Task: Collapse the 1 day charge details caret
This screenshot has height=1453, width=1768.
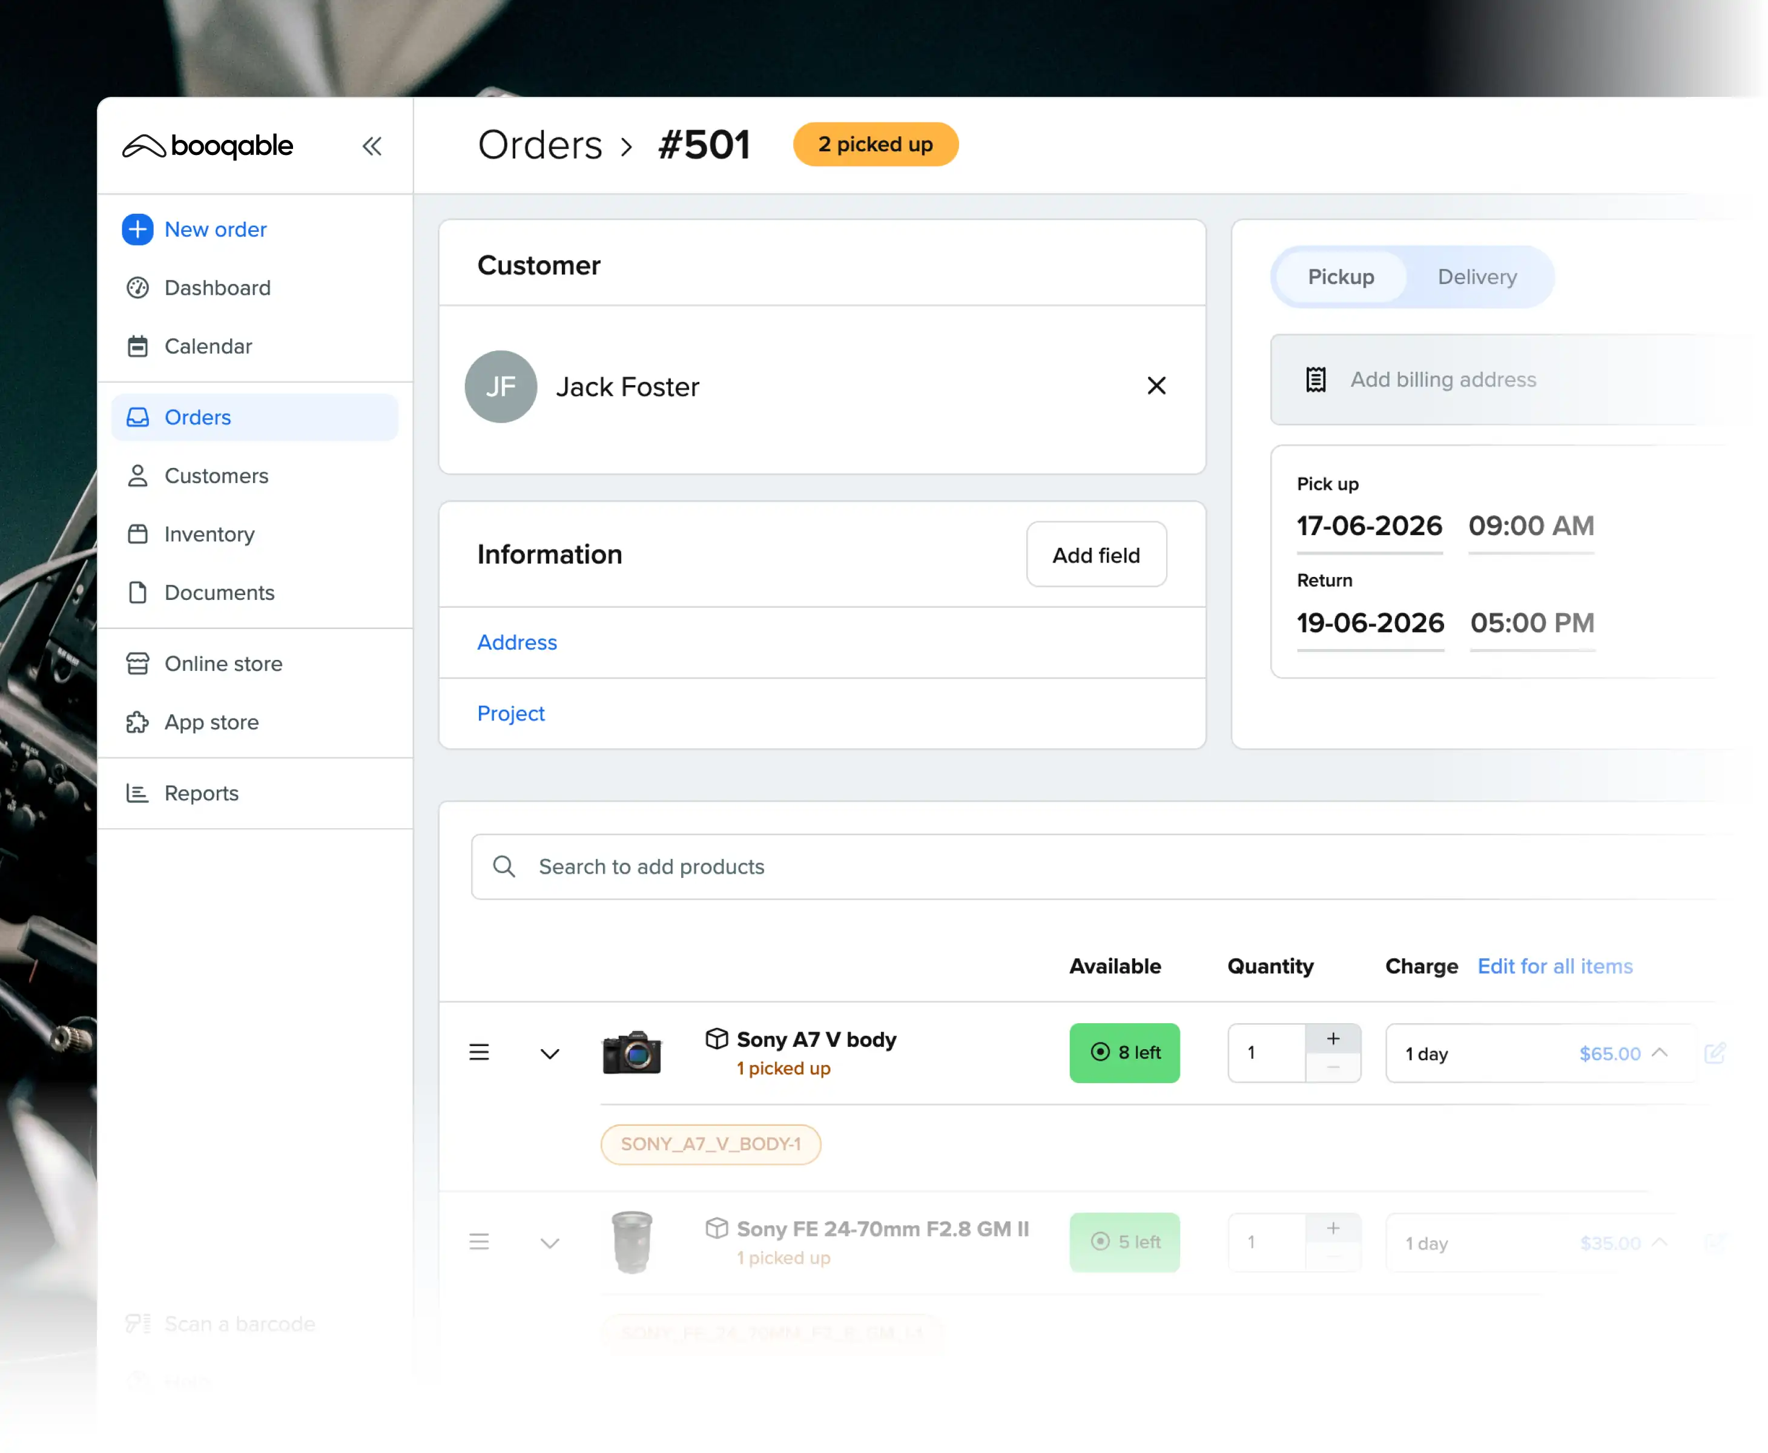Action: (1660, 1053)
